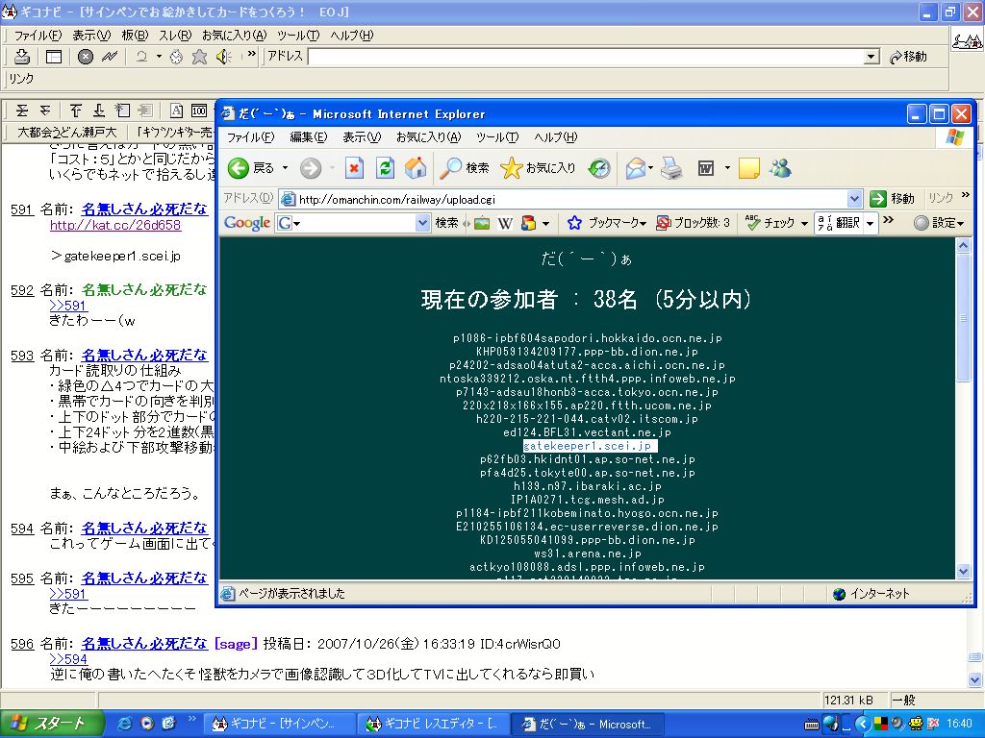Stop page loading with the red X icon
This screenshot has height=738, width=985.
[x=355, y=167]
